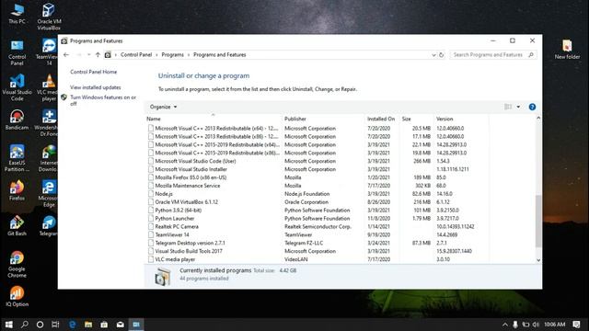Expand Control Panel breadcrumb chevron
The width and height of the screenshot is (589, 331).
156,55
